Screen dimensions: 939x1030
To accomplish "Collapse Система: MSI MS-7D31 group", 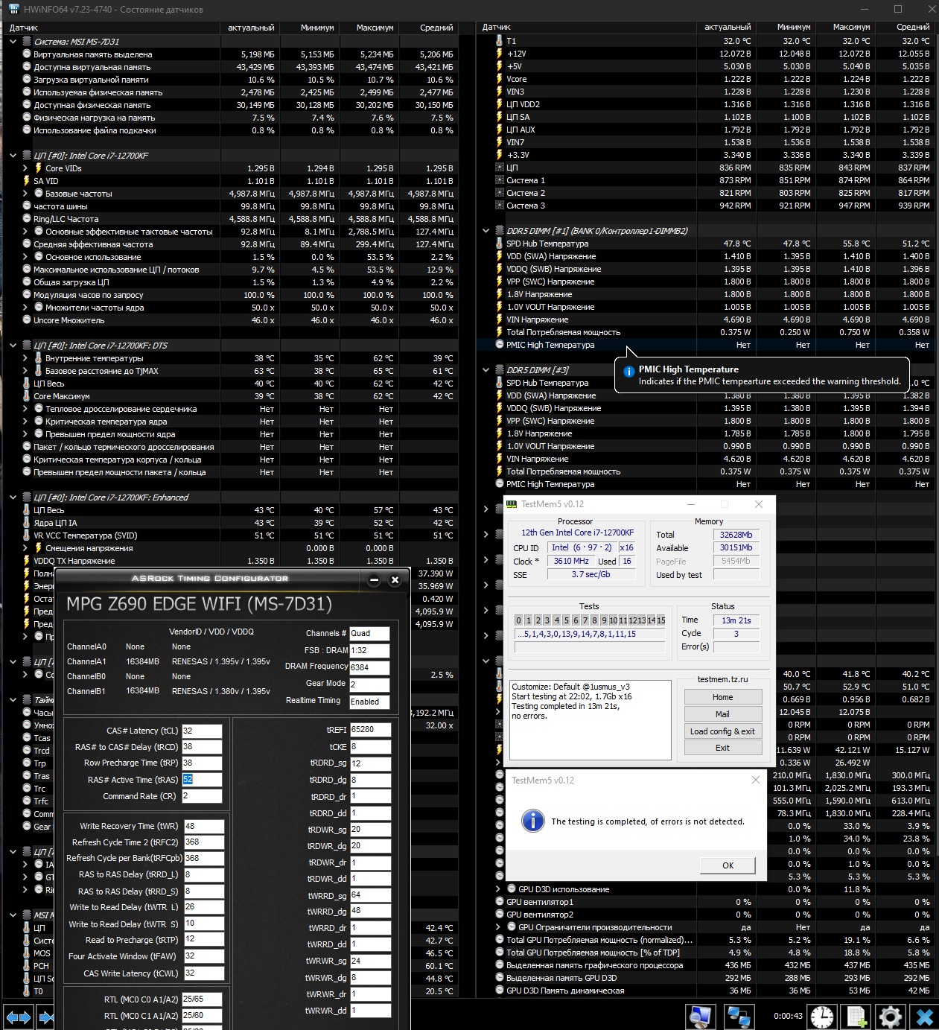I will 13,42.
